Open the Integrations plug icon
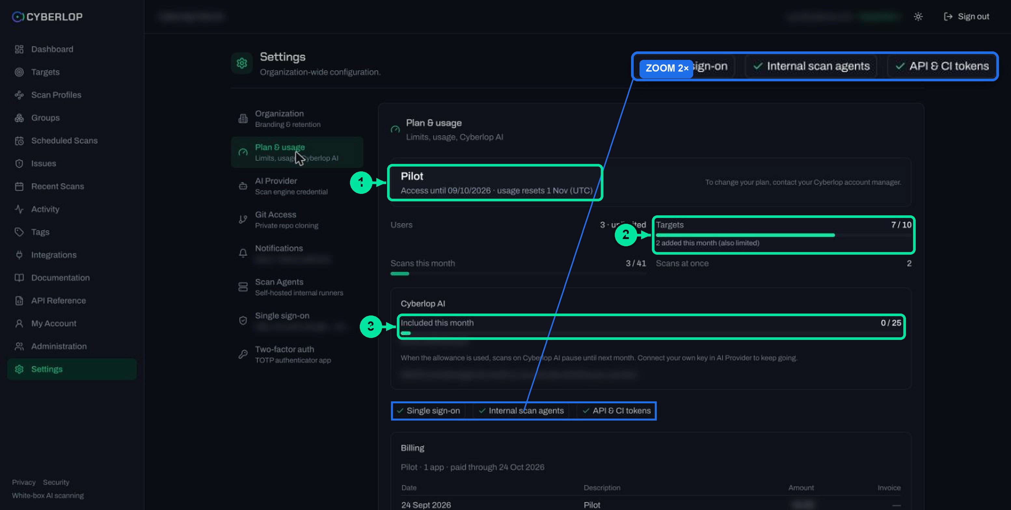1011x510 pixels. click(x=19, y=255)
